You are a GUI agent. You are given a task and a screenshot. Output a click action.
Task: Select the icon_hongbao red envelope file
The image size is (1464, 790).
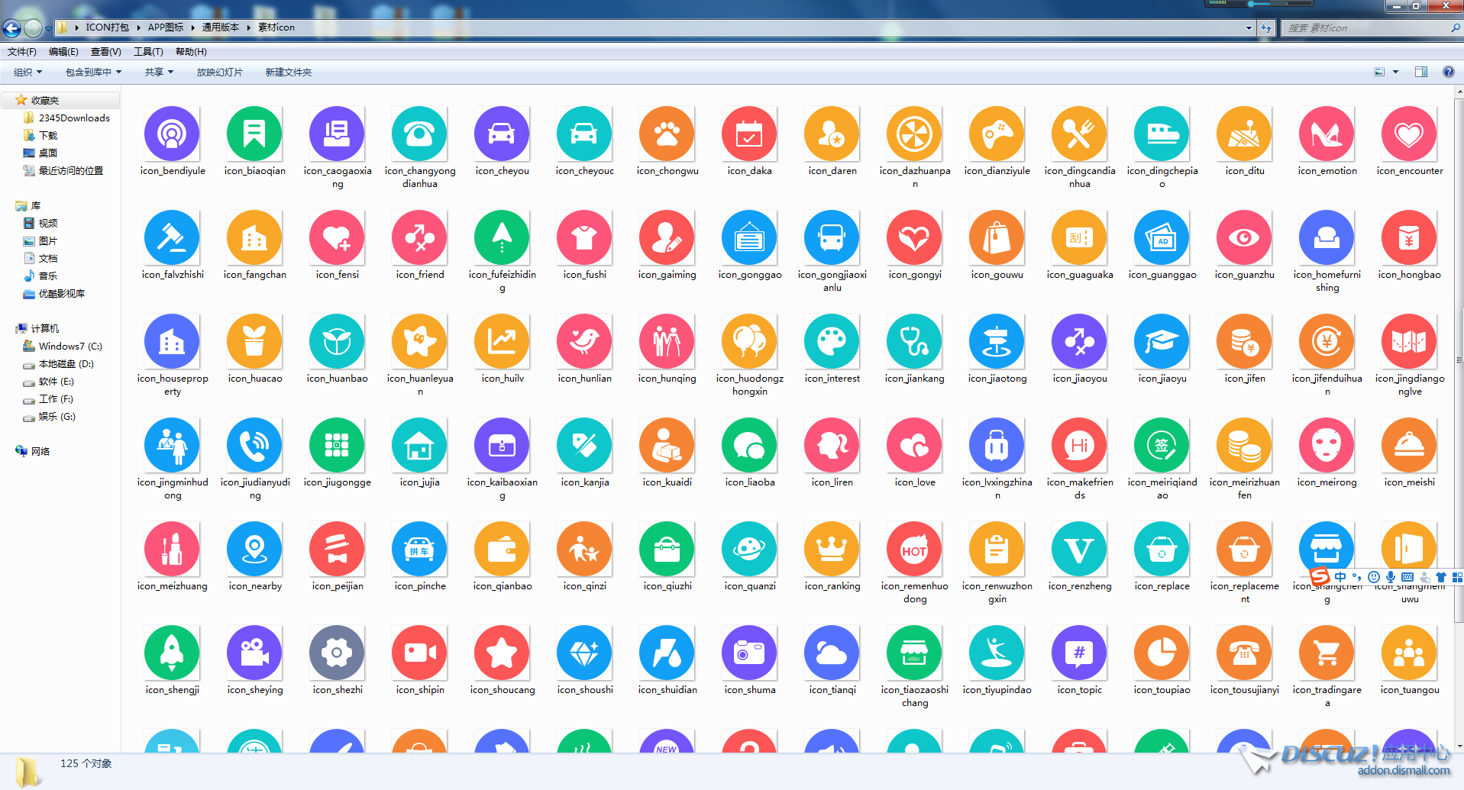click(1409, 239)
